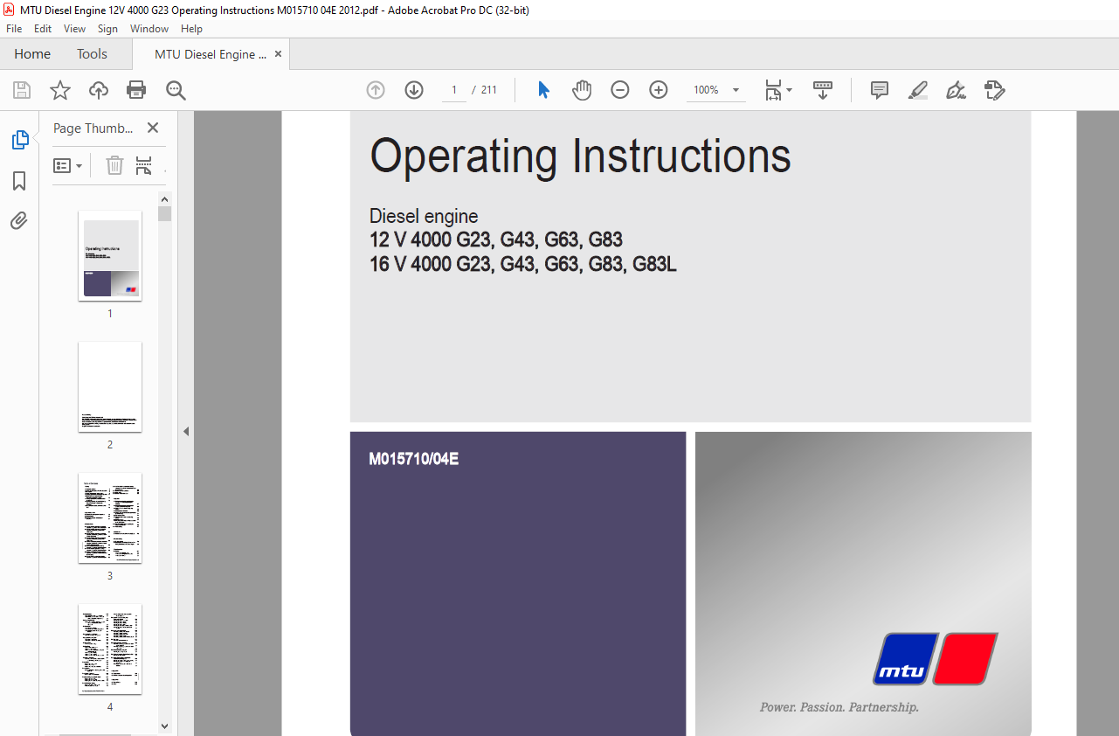Add document to starred with star icon

coord(59,90)
